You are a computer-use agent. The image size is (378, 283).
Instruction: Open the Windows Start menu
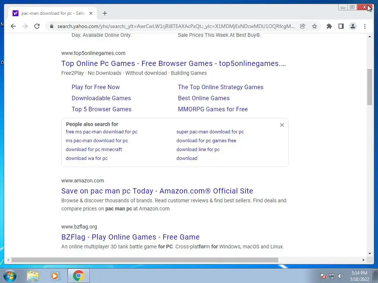point(10,276)
